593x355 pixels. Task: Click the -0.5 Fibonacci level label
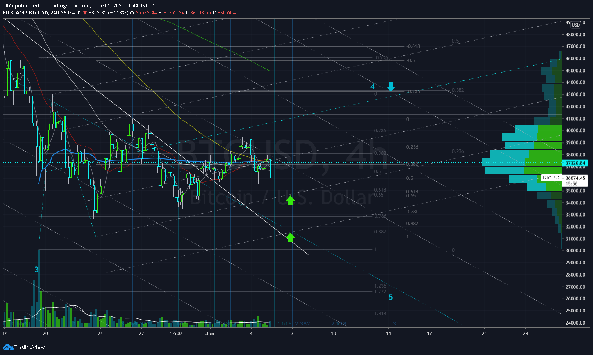coord(411,60)
